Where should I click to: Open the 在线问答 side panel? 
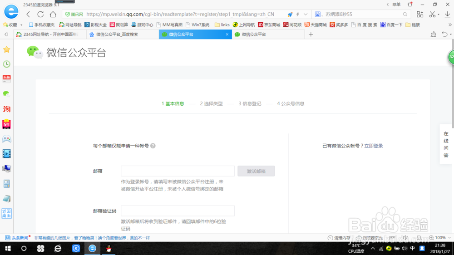(x=446, y=144)
